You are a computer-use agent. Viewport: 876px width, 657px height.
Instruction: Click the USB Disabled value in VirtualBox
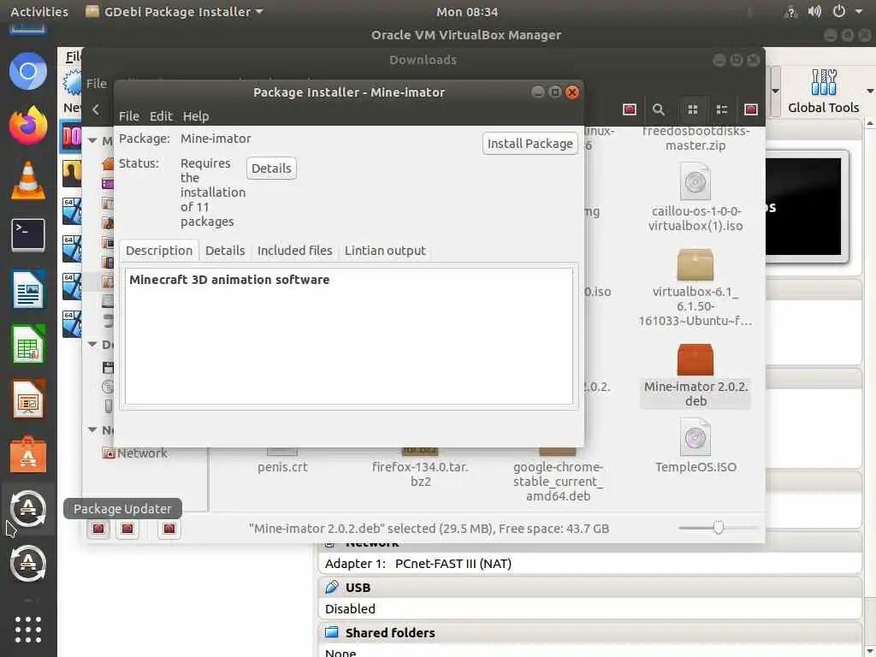click(350, 608)
